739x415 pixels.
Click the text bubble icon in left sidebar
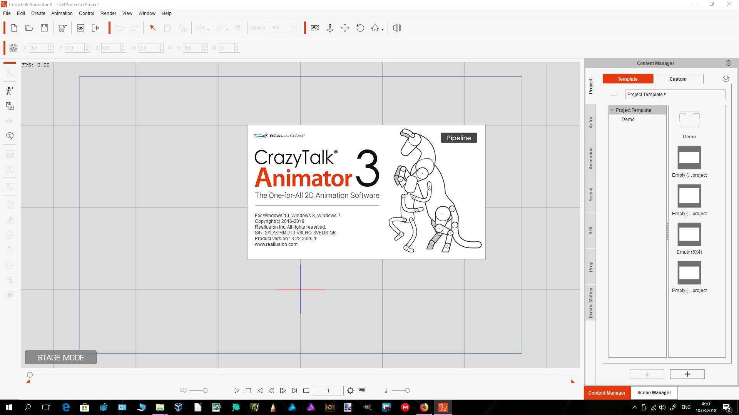[10, 136]
